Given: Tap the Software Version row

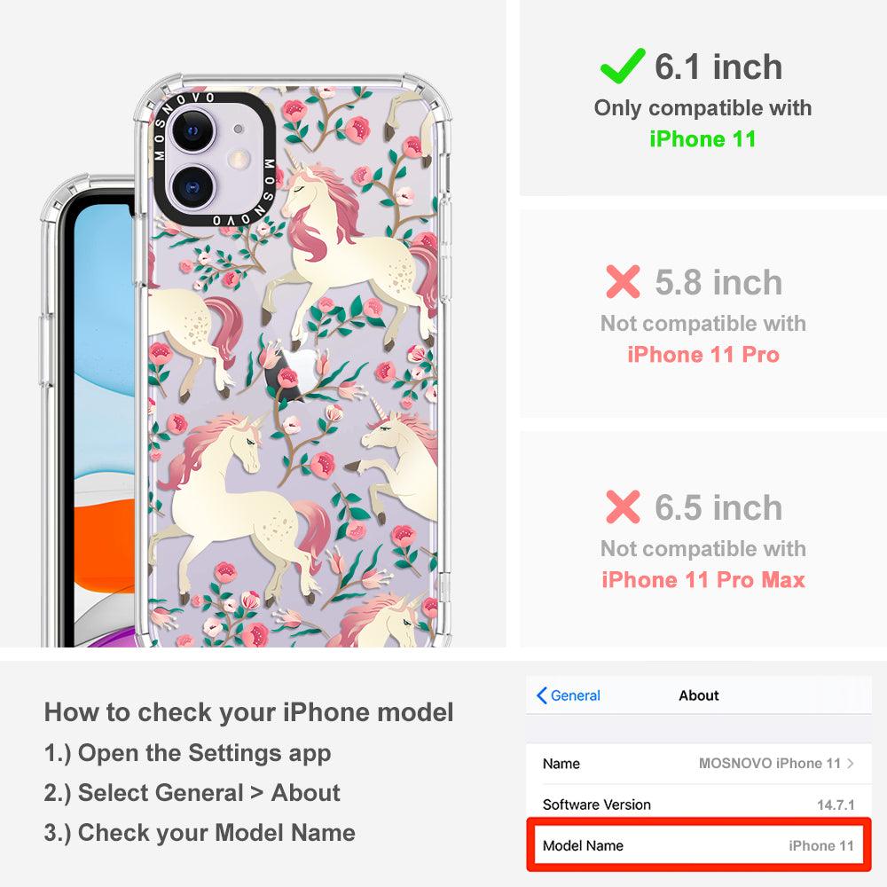Looking at the screenshot, I should click(x=699, y=805).
